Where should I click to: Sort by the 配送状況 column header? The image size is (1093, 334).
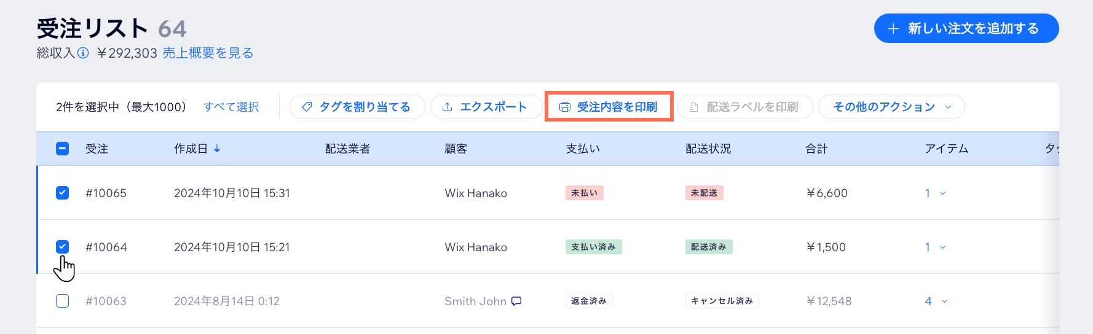point(708,149)
